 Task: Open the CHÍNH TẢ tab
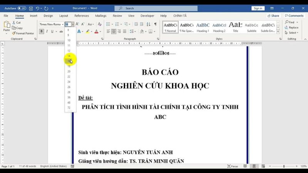pos(180,16)
